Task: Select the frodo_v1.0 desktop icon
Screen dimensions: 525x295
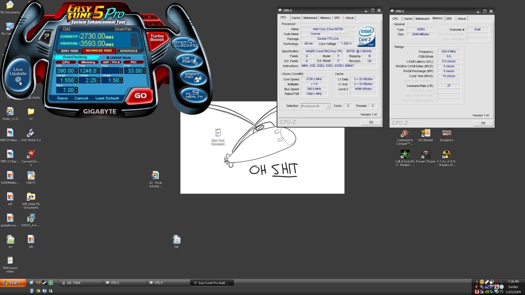Action: pos(9,114)
